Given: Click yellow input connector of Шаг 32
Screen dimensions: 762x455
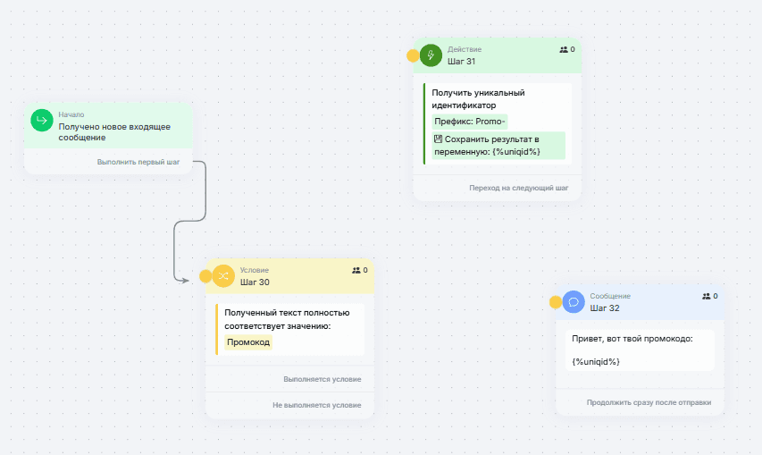Looking at the screenshot, I should [556, 302].
